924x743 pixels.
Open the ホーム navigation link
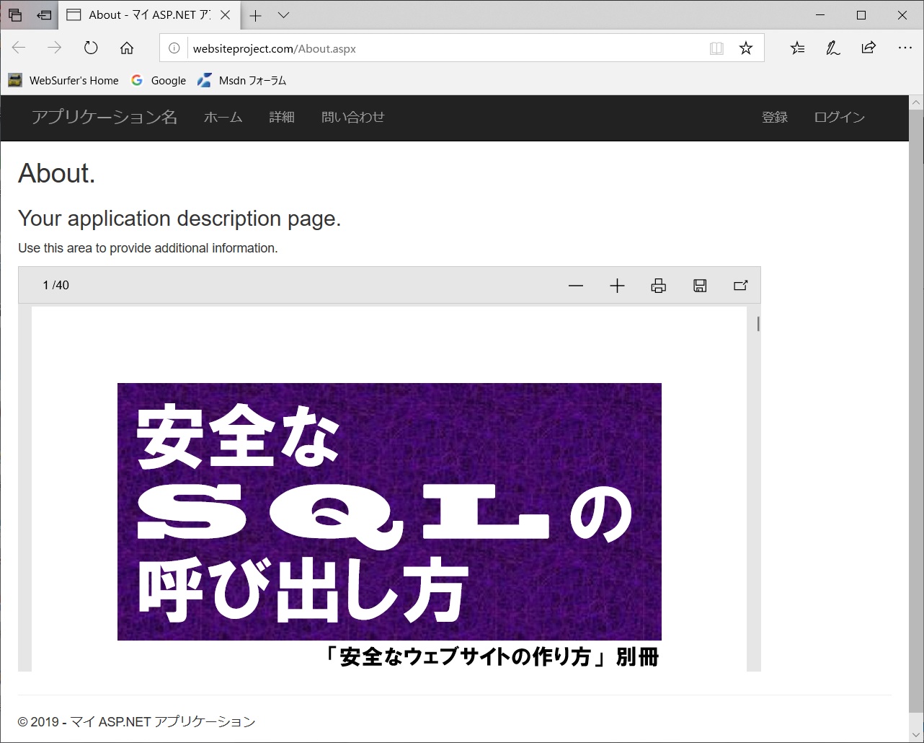(223, 118)
